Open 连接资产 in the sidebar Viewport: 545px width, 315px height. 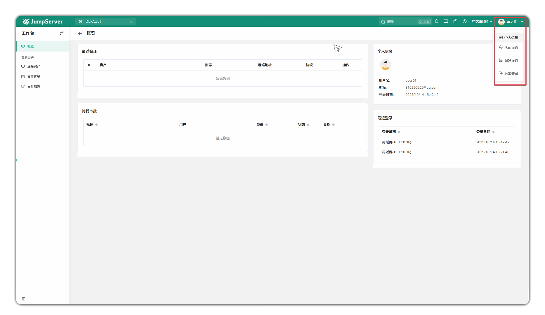click(34, 66)
